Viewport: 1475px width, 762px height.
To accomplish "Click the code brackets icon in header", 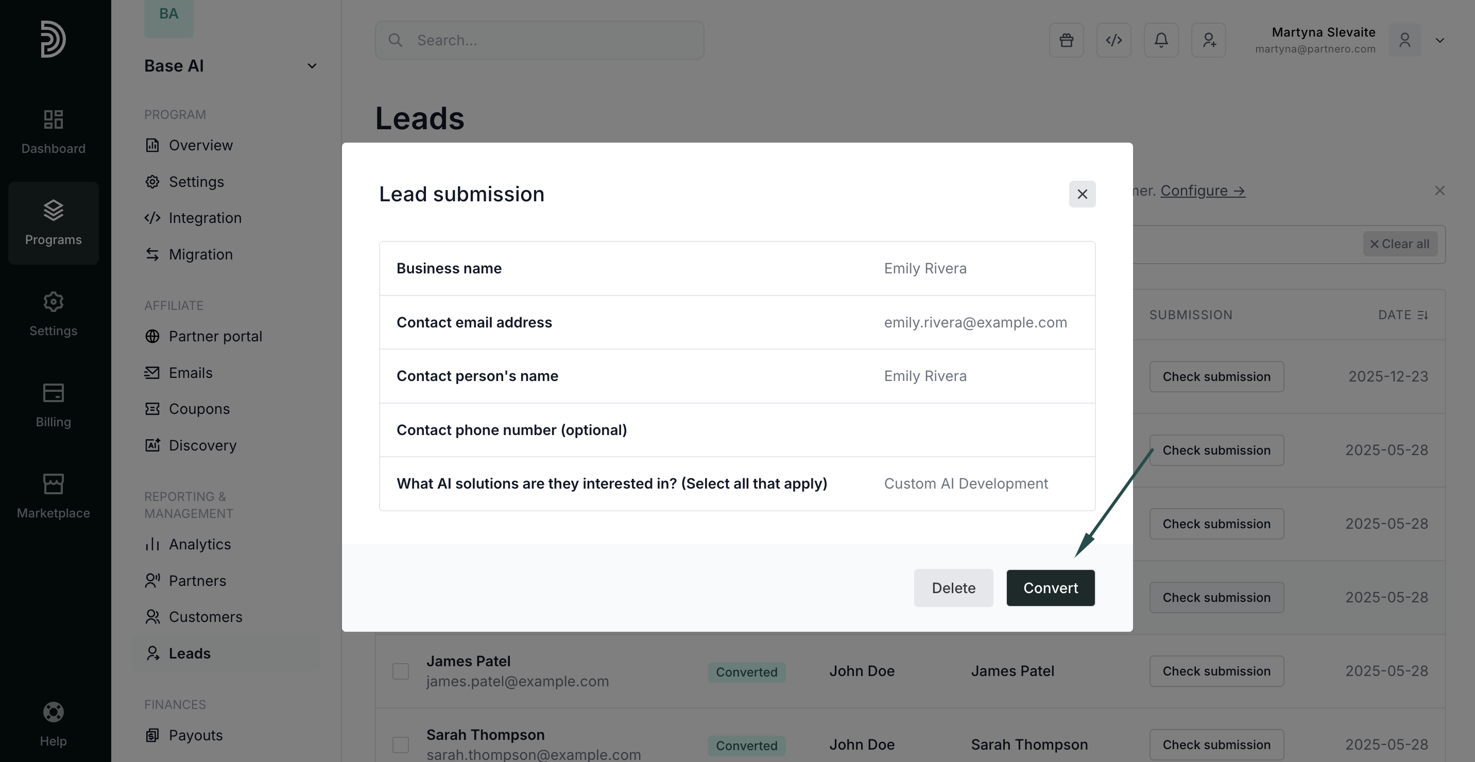I will point(1113,40).
